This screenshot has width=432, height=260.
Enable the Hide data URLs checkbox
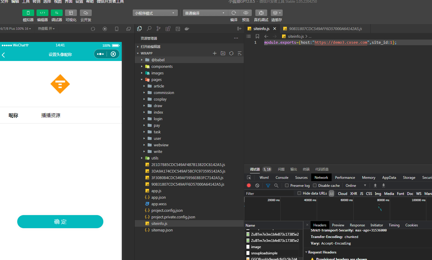299,193
